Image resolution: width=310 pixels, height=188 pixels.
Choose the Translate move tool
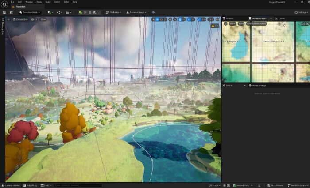157,19
